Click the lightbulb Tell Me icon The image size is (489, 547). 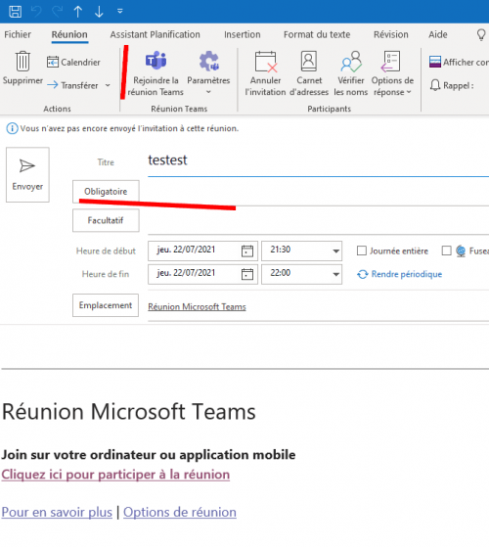point(481,34)
